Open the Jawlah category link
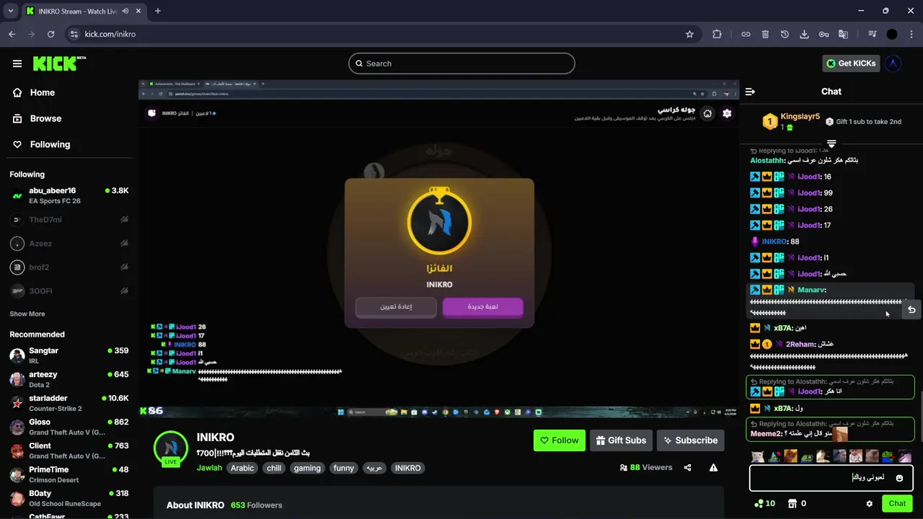This screenshot has width=923, height=519. pos(209,468)
